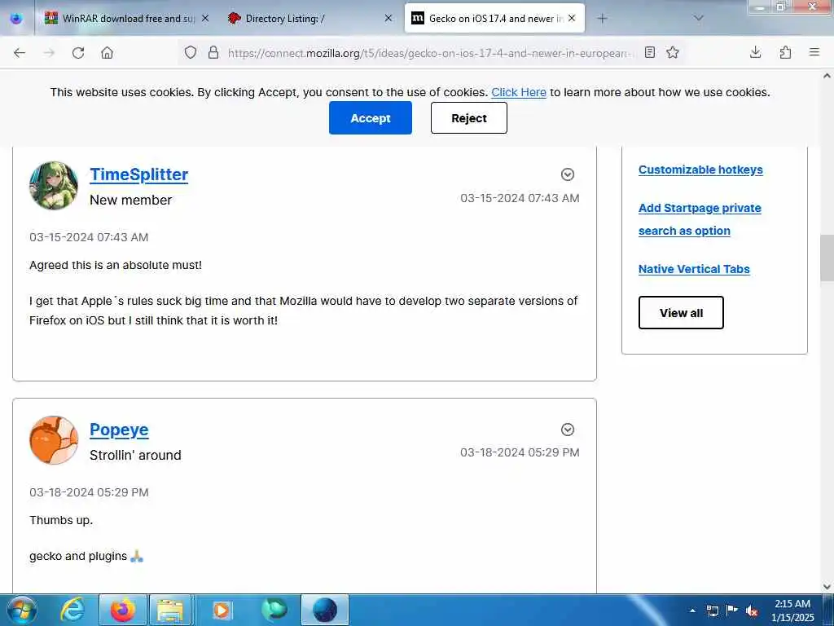The width and height of the screenshot is (834, 626).
Task: Click the View all button
Action: 681,312
